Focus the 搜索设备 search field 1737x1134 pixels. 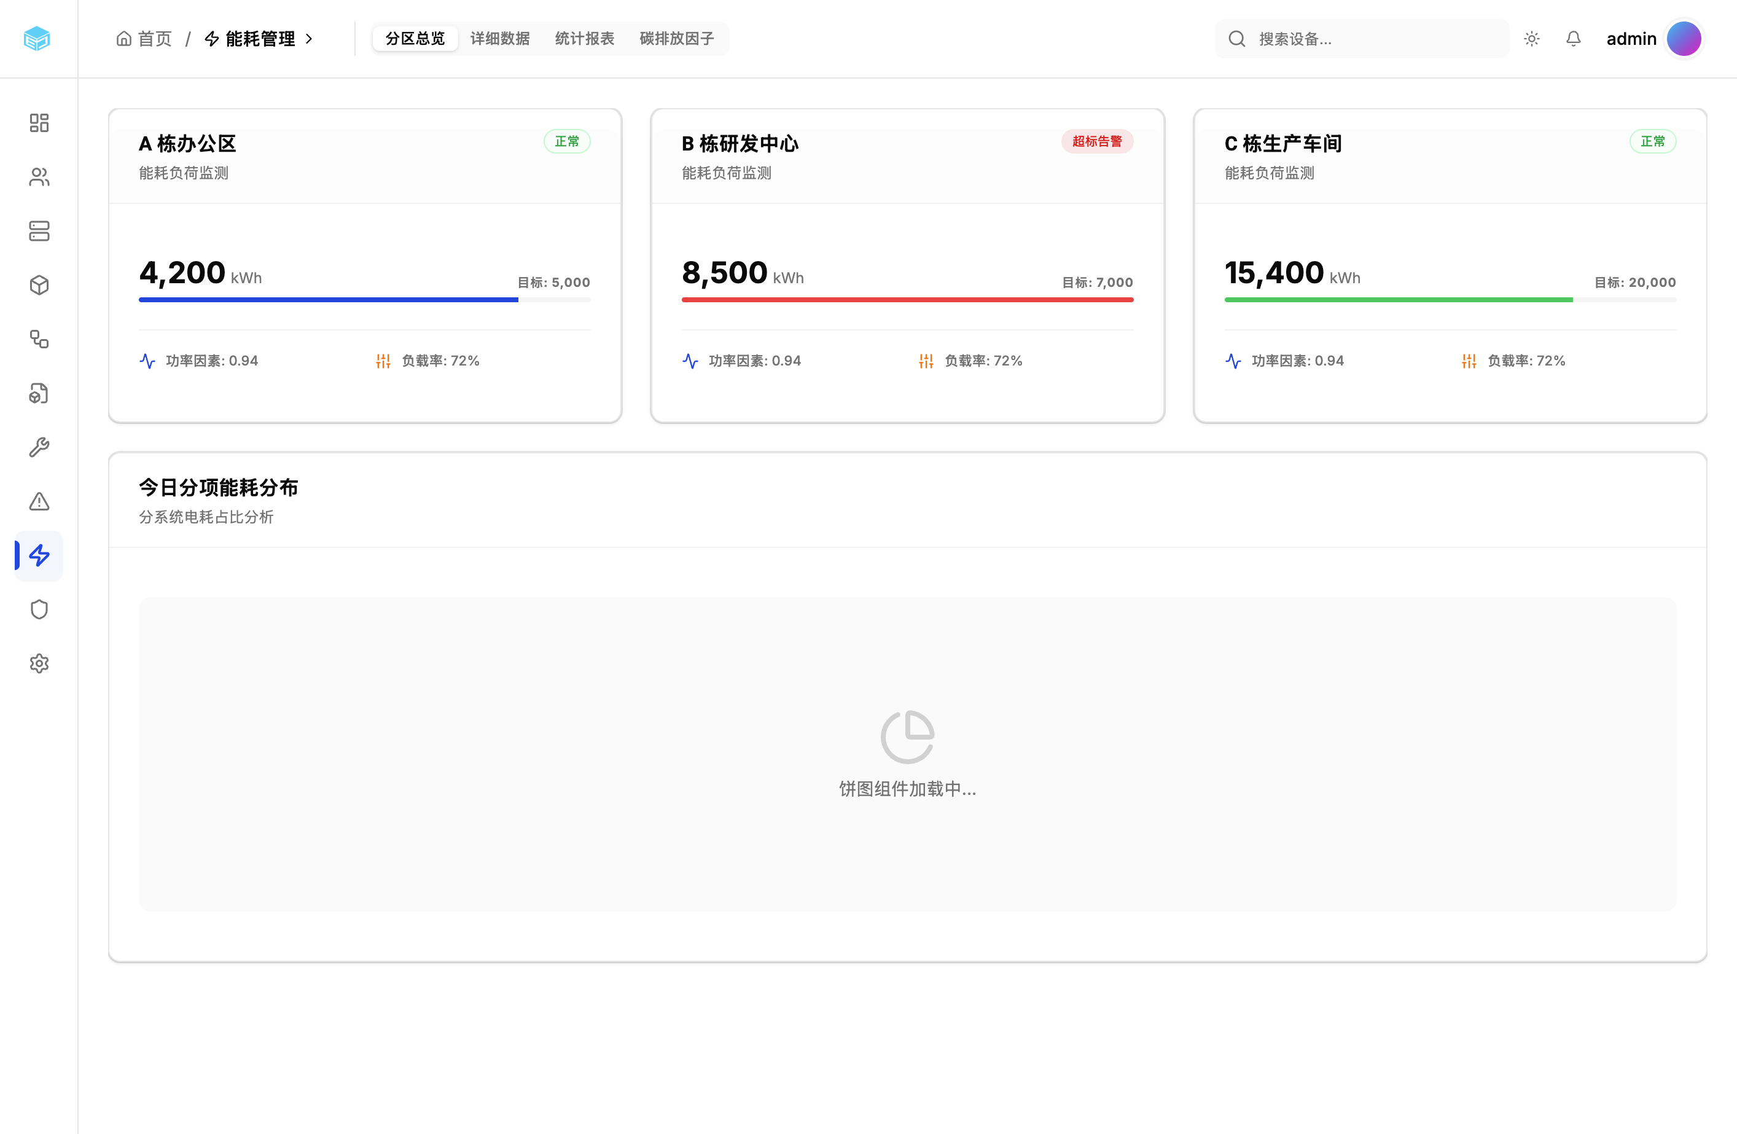tap(1362, 39)
